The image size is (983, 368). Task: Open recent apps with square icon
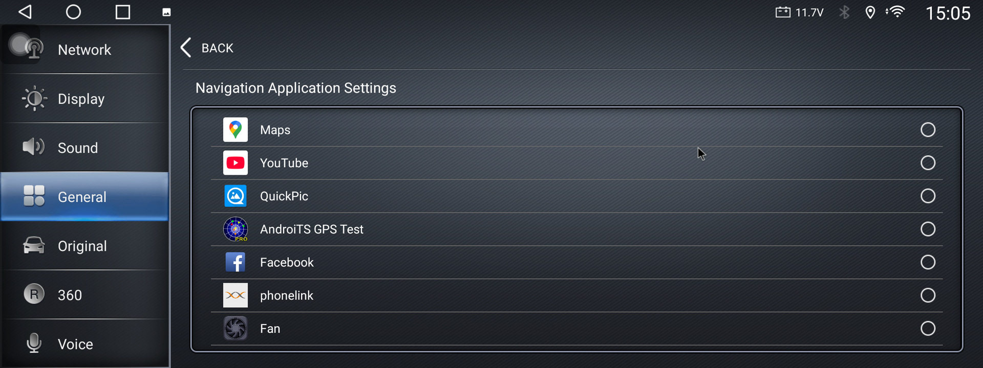tap(123, 12)
